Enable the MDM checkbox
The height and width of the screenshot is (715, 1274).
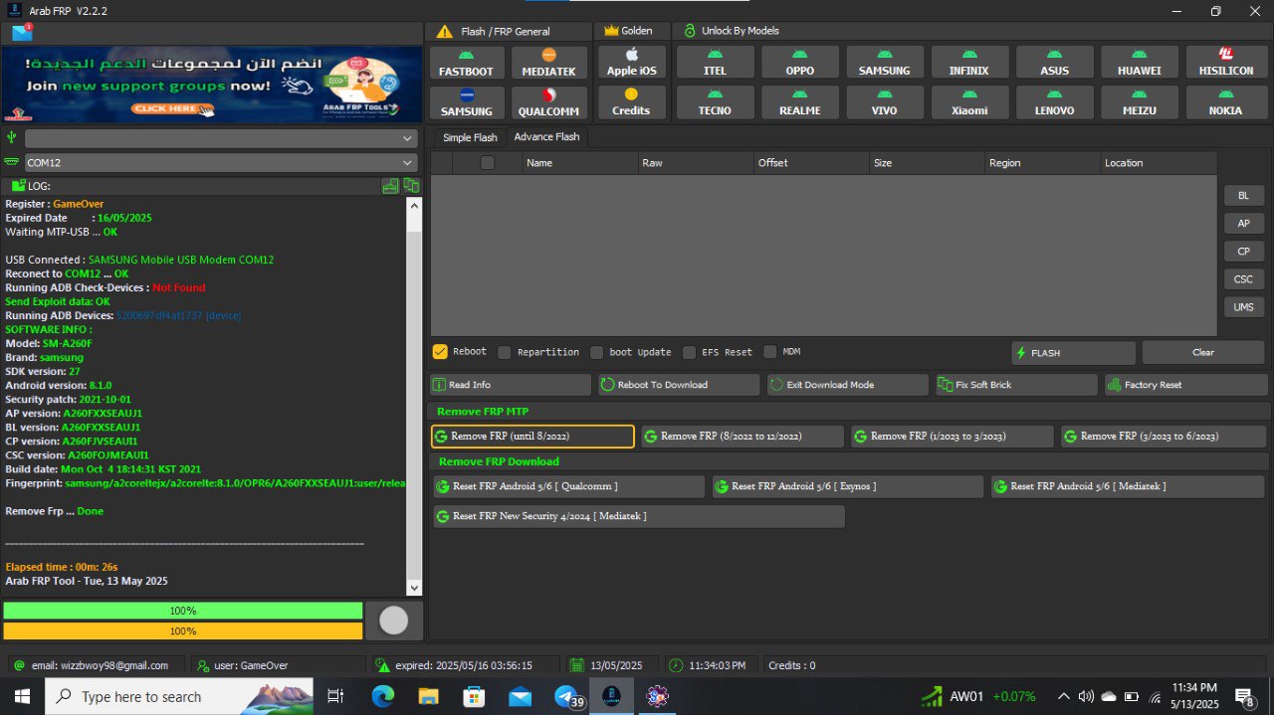pyautogui.click(x=770, y=352)
